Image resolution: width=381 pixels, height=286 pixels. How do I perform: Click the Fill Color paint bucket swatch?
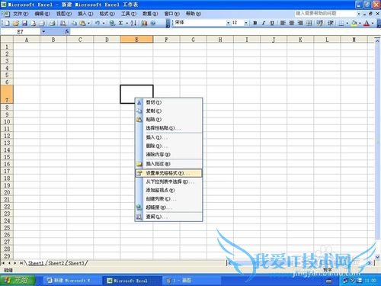354,23
